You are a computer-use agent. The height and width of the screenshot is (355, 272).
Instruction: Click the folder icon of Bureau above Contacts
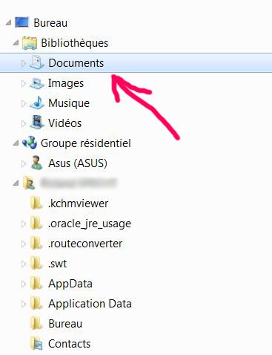point(36,323)
